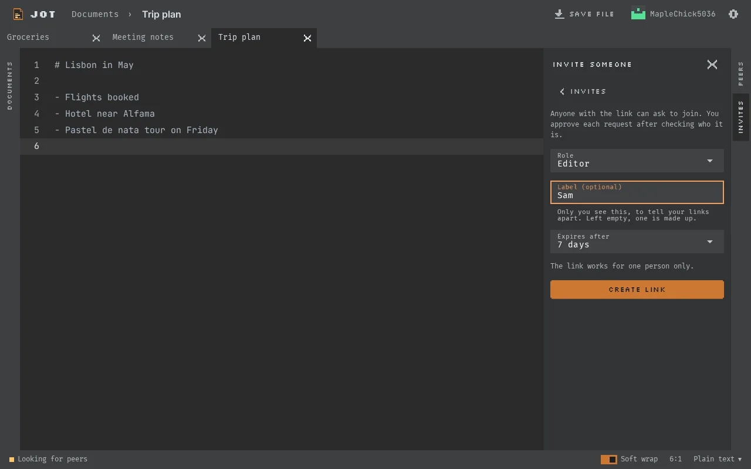Close the Groceries tab
This screenshot has width=751, height=469.
pyautogui.click(x=96, y=38)
